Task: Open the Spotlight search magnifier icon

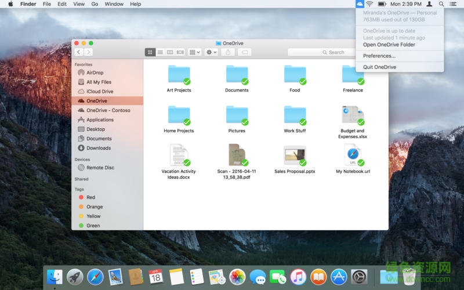Action: 441,4
